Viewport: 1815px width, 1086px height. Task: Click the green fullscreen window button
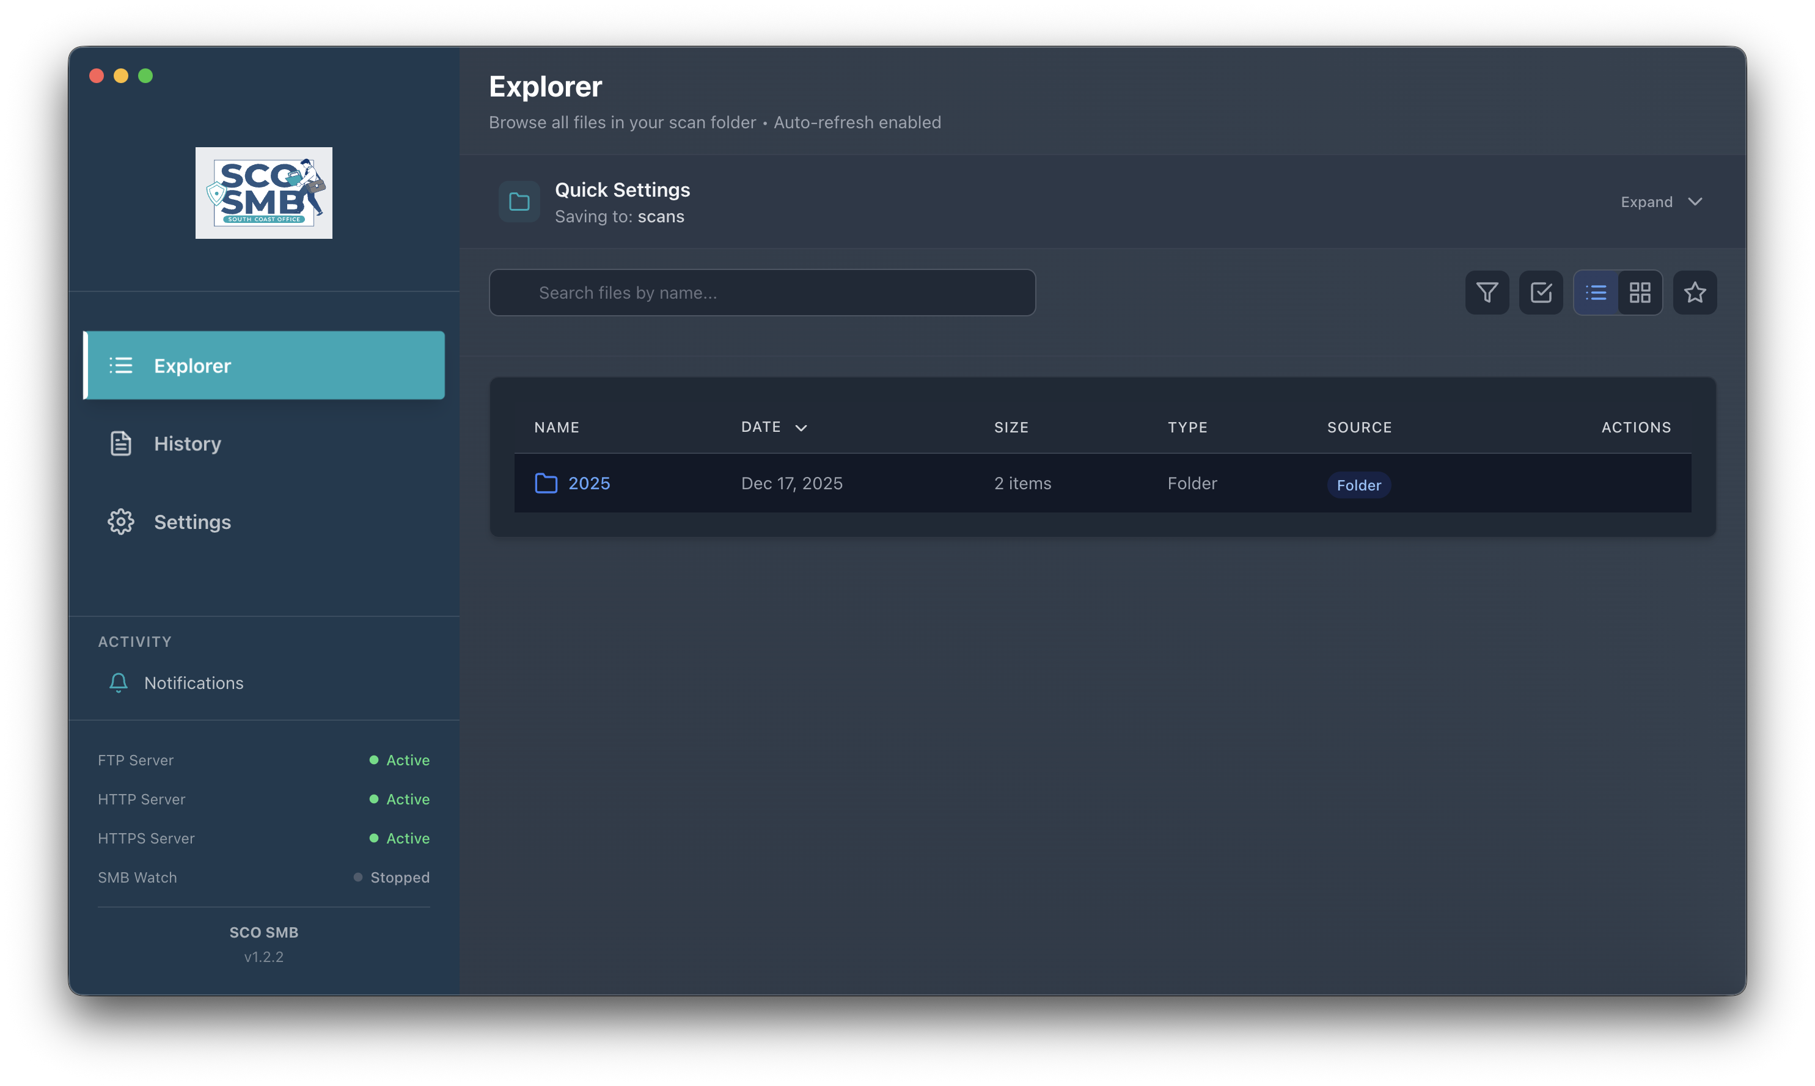click(145, 76)
